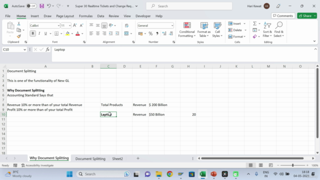Viewport: 320px width, 180px height.
Task: Click the vertical scrollbar thumb
Action: 317,103
